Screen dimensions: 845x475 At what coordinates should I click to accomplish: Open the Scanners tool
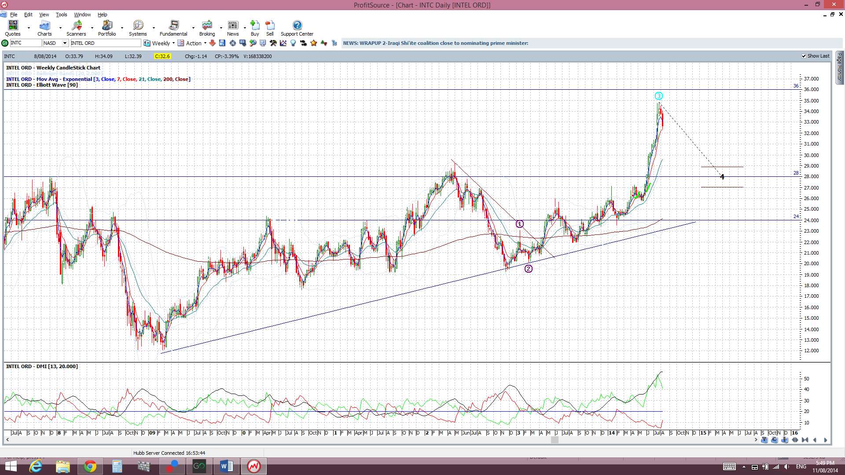pos(76,28)
